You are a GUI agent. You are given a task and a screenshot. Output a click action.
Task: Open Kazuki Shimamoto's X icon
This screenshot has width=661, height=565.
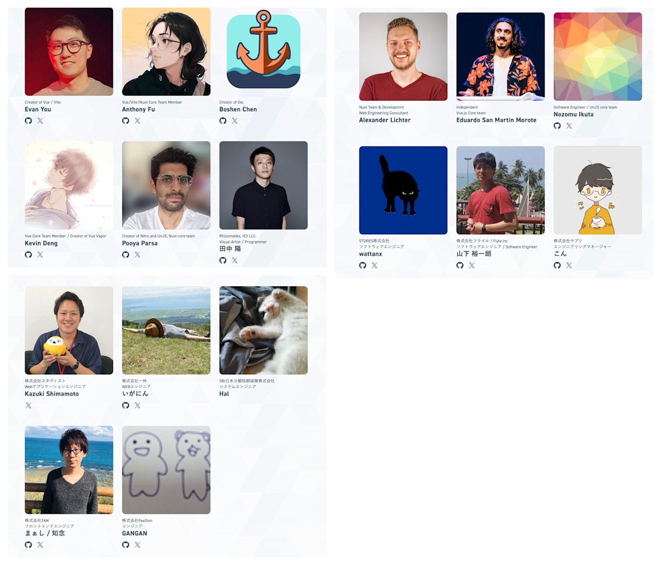coord(28,405)
